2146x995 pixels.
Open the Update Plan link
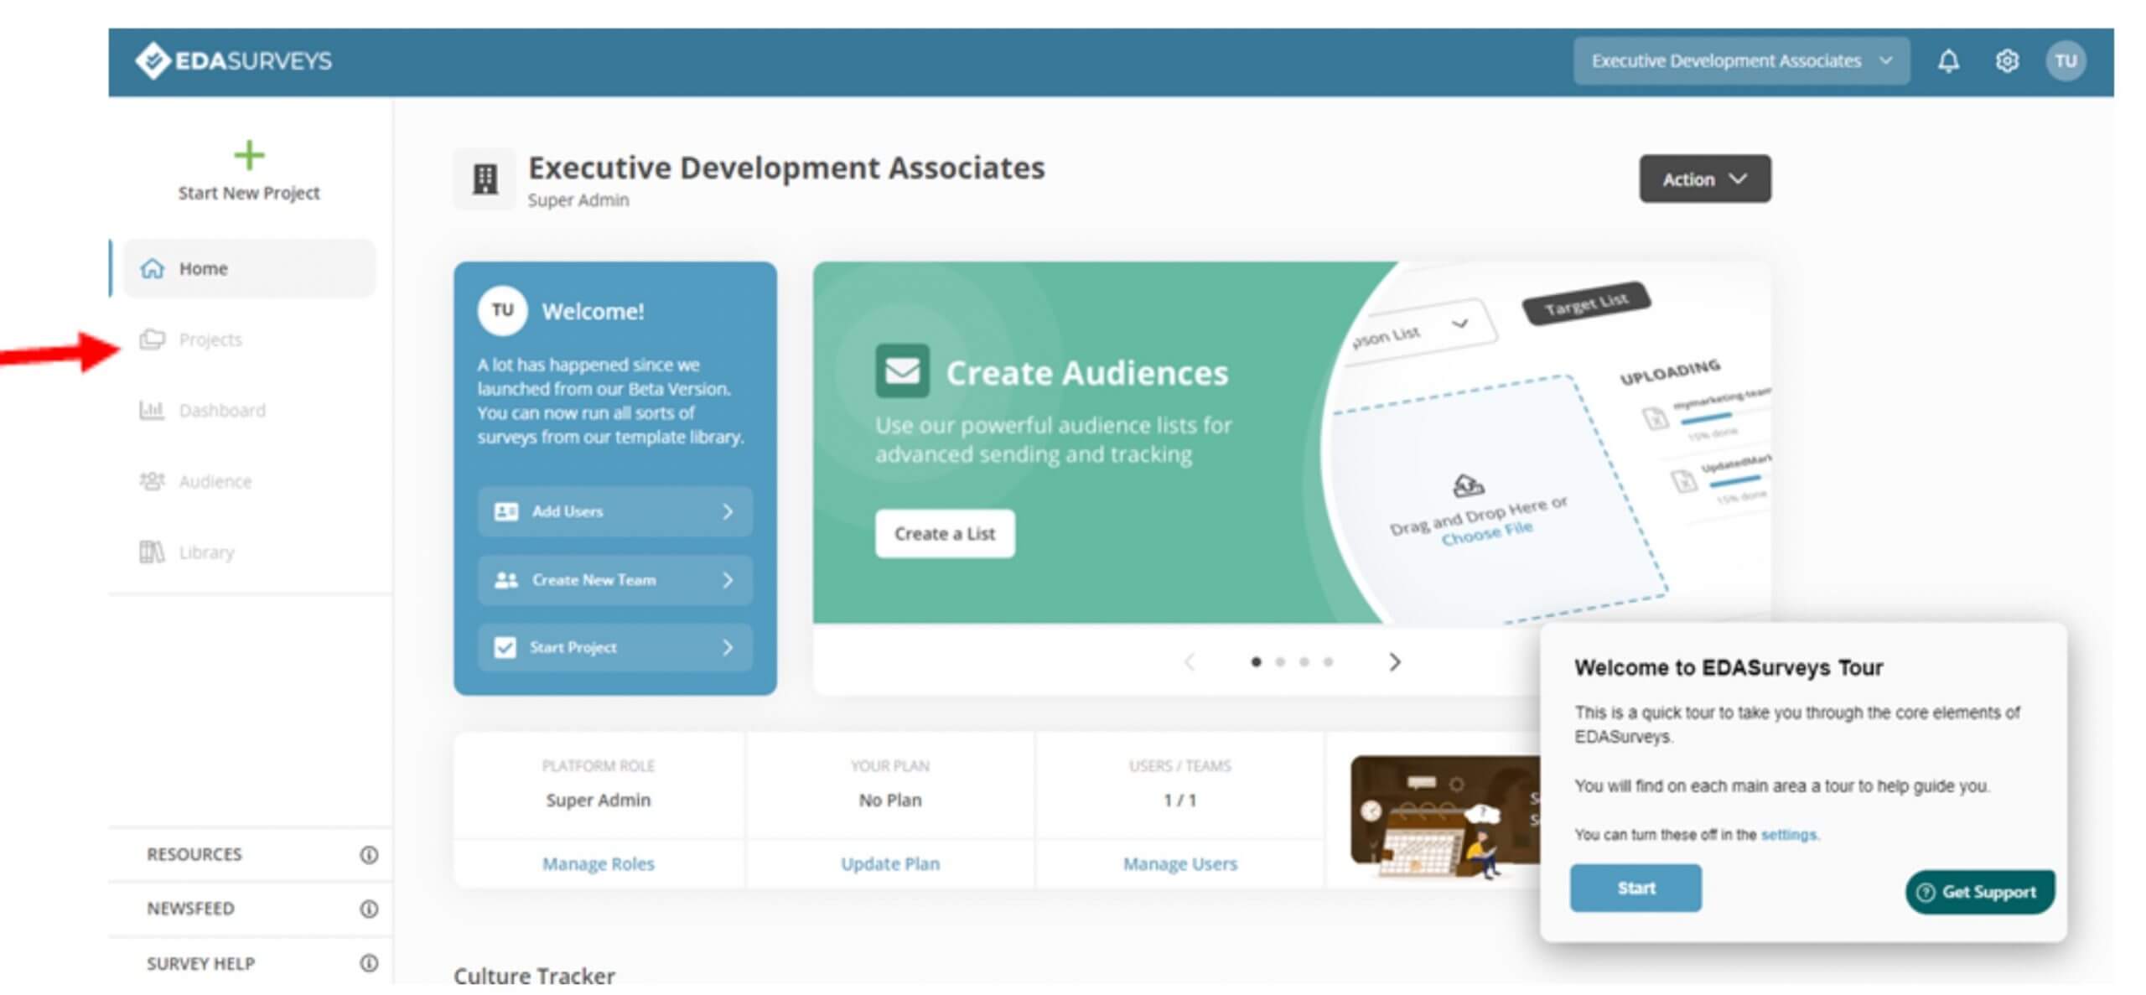[x=890, y=863]
